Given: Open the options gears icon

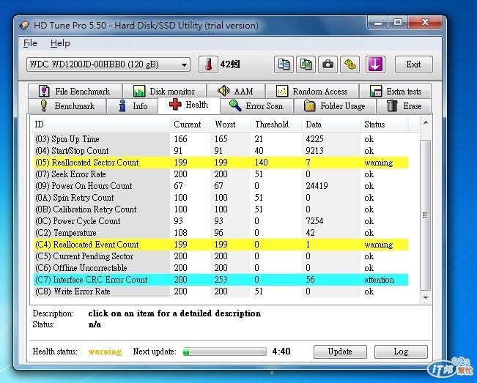Looking at the screenshot, I should click(x=350, y=64).
